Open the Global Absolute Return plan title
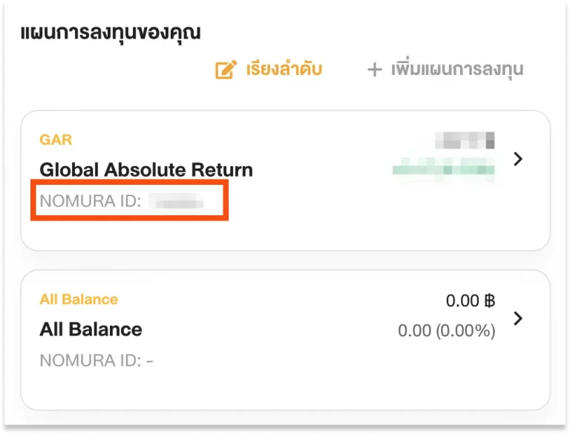 click(x=146, y=169)
